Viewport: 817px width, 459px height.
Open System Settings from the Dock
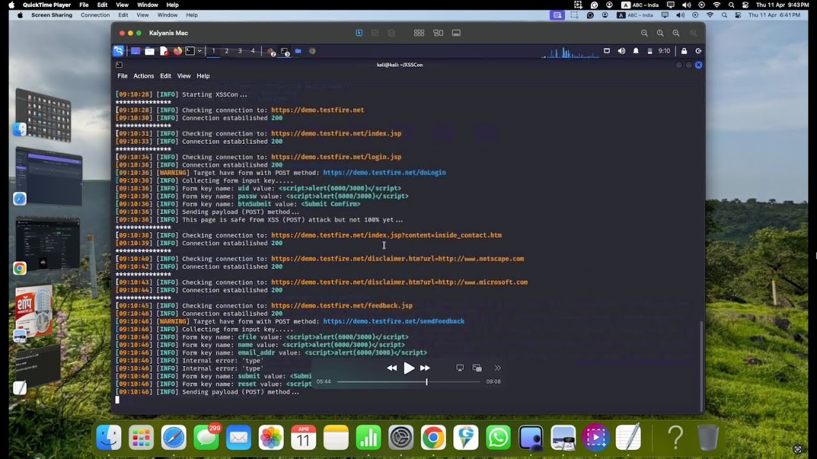coord(401,438)
